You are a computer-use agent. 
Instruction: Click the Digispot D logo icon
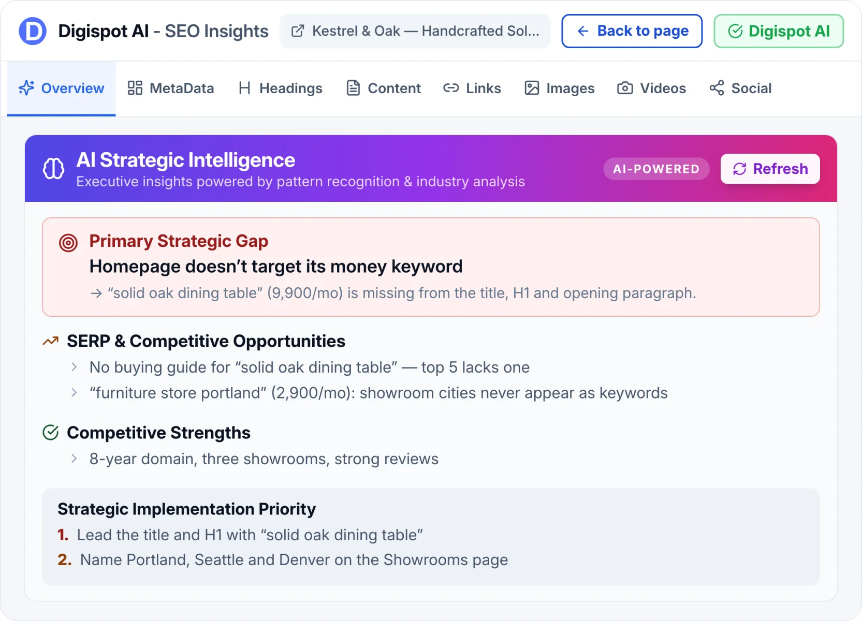click(x=33, y=31)
